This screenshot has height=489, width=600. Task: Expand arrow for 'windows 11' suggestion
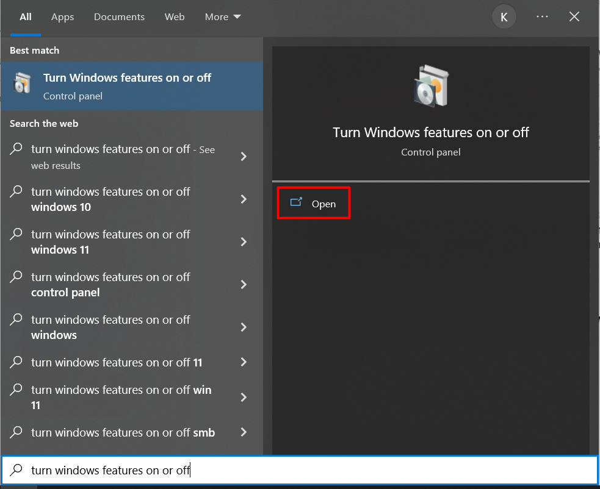[x=244, y=241]
